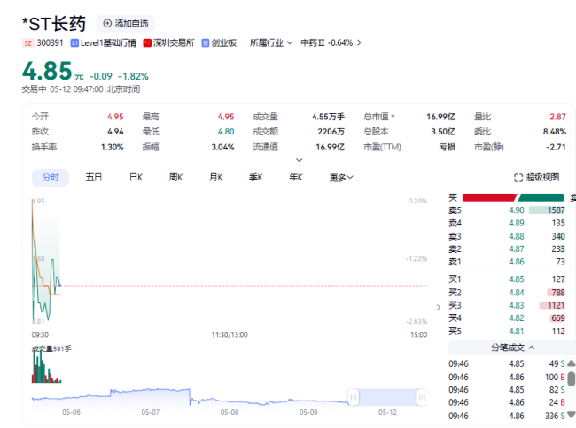Click the 深圳交易所 exchange icon
This screenshot has height=428, width=576.
tap(147, 42)
